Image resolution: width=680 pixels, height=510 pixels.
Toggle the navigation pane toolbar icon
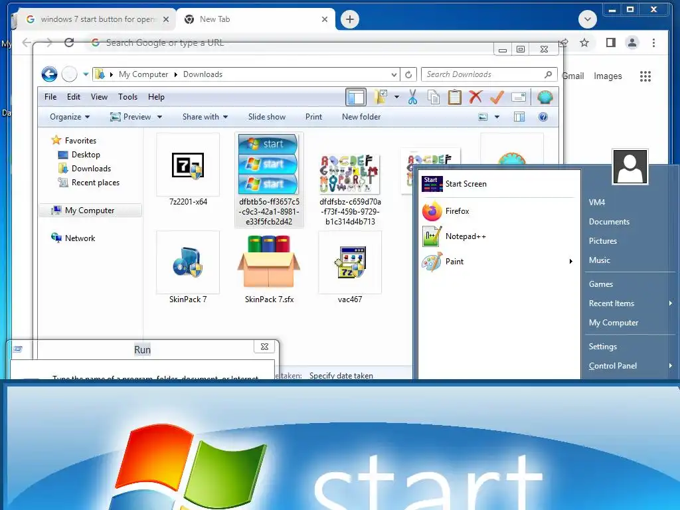pyautogui.click(x=356, y=97)
